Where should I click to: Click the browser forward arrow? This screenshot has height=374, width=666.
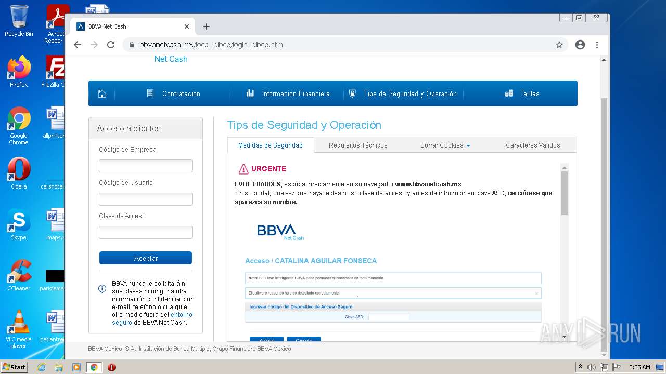(x=94, y=45)
